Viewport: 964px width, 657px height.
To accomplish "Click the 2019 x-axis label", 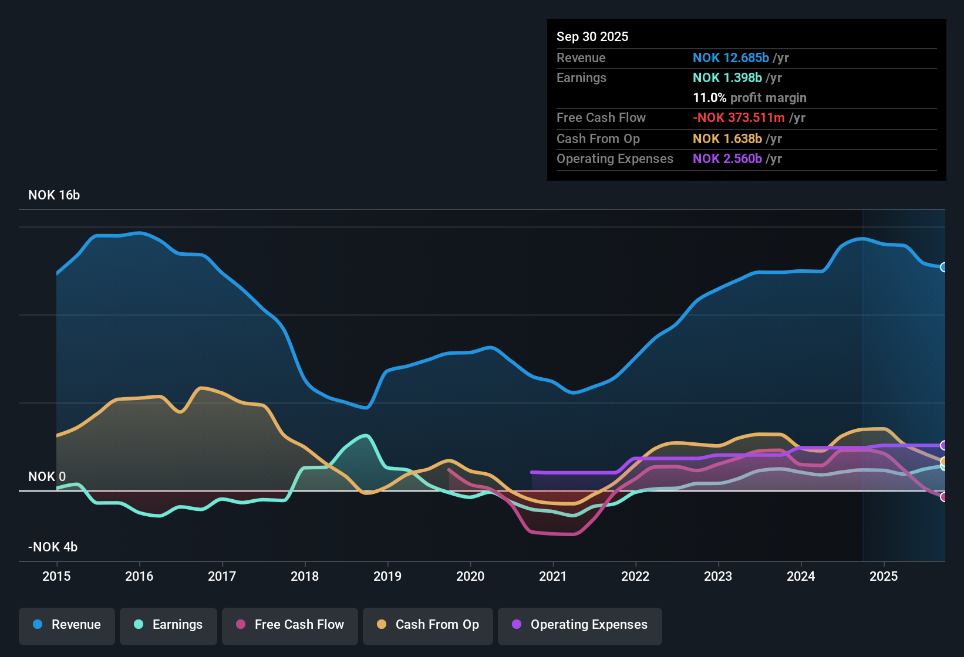I will (x=387, y=576).
